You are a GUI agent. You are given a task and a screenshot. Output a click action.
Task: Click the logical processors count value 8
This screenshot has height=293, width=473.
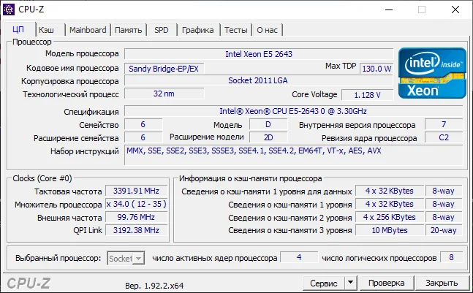pos(451,257)
